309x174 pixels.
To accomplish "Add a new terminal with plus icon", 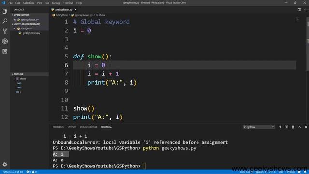I will click(280, 127).
